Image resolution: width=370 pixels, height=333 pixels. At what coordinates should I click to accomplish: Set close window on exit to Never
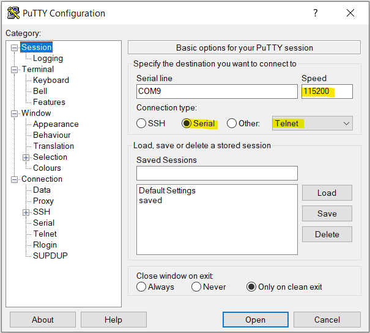pyautogui.click(x=196, y=287)
